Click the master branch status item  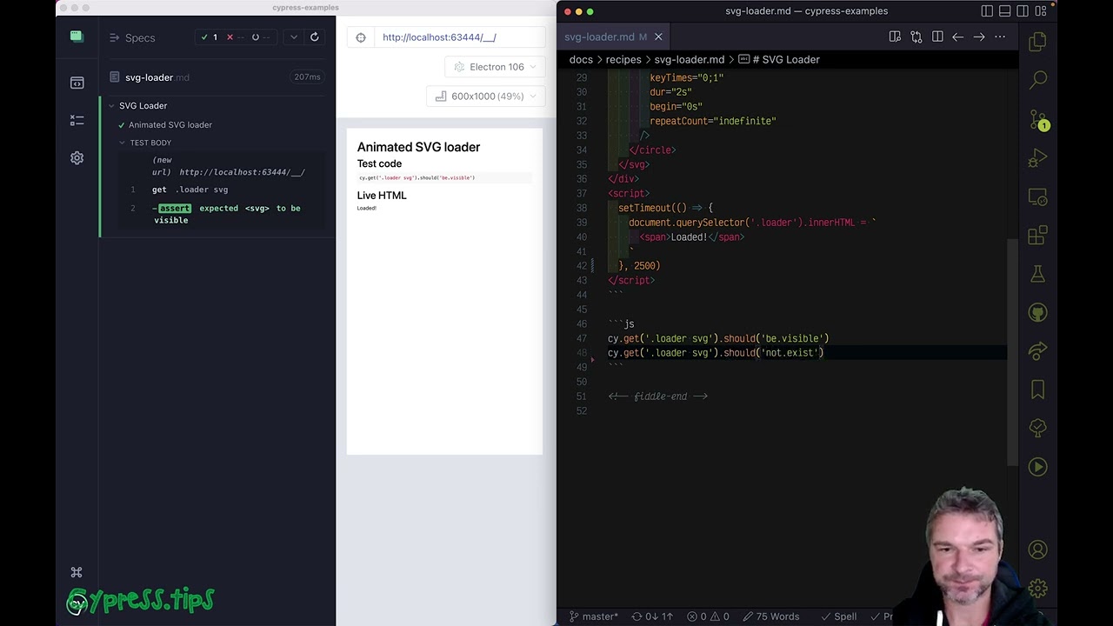point(594,616)
